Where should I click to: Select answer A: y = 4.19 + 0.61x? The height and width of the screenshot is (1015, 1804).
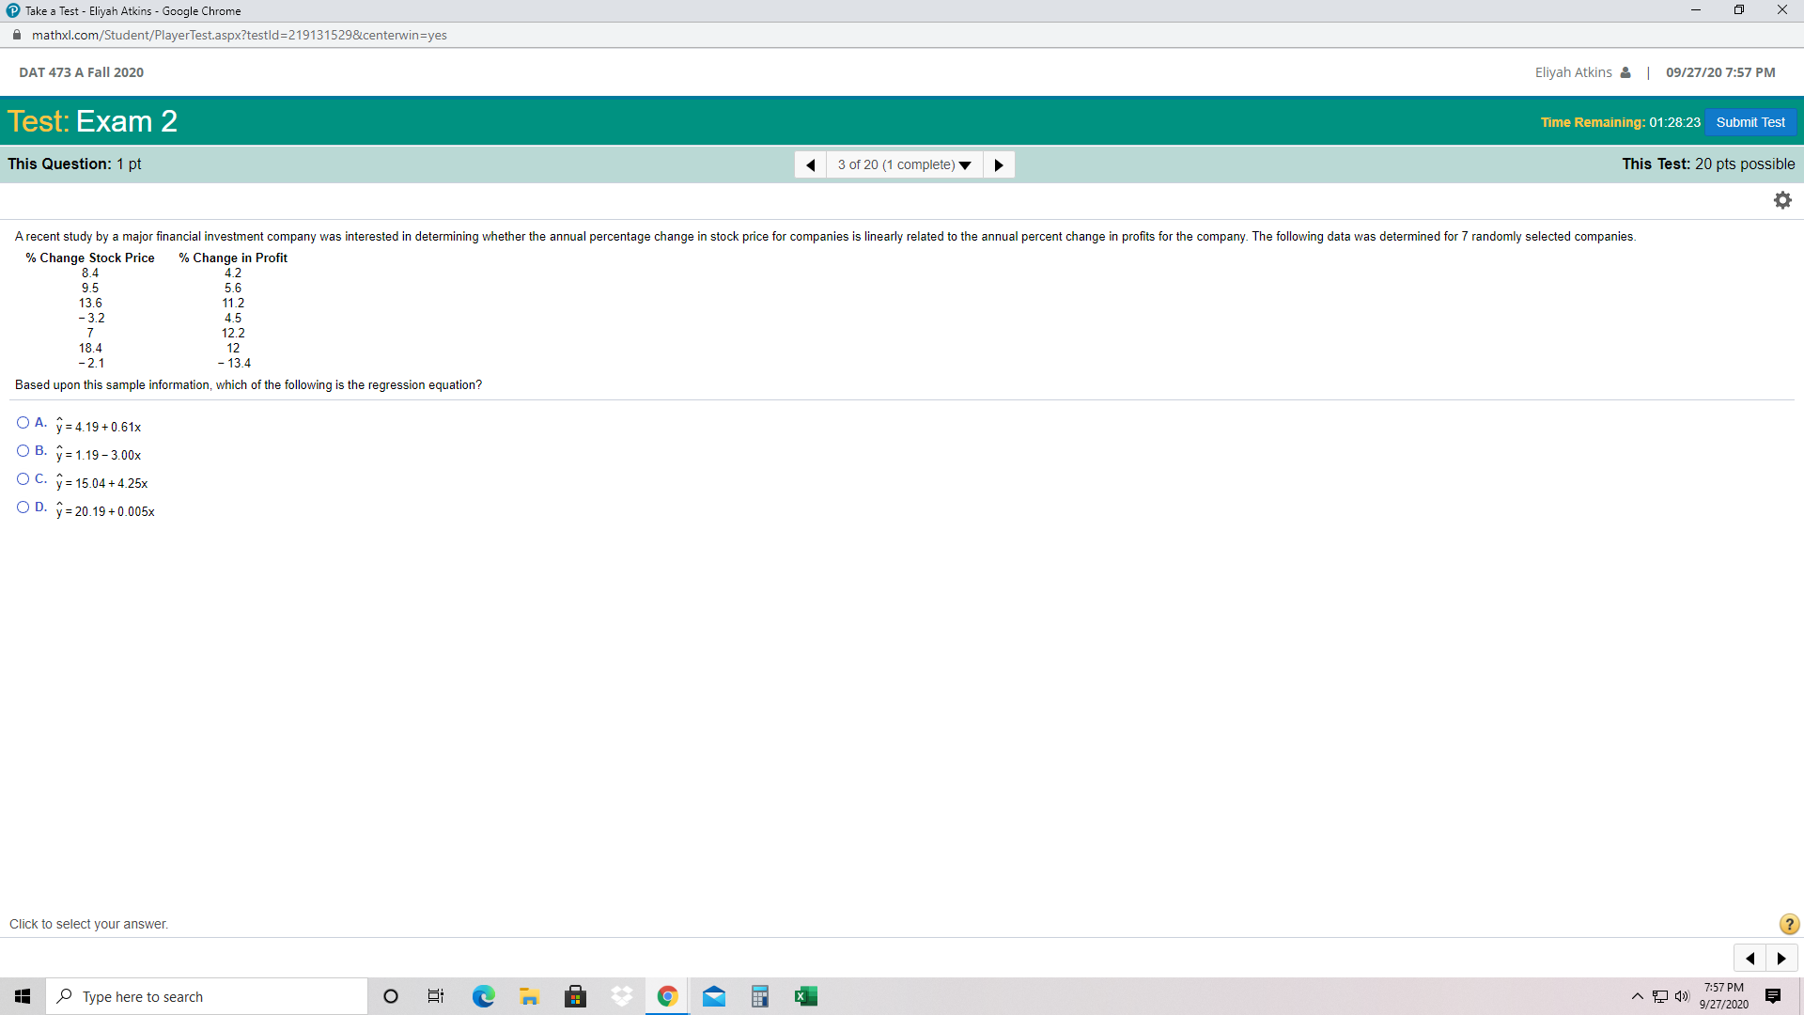tap(23, 423)
